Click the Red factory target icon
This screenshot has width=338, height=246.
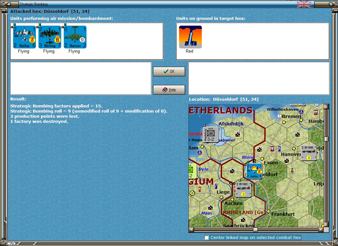coord(190,37)
